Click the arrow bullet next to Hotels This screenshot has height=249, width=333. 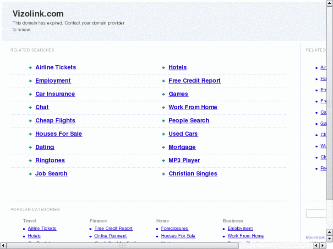click(x=163, y=68)
